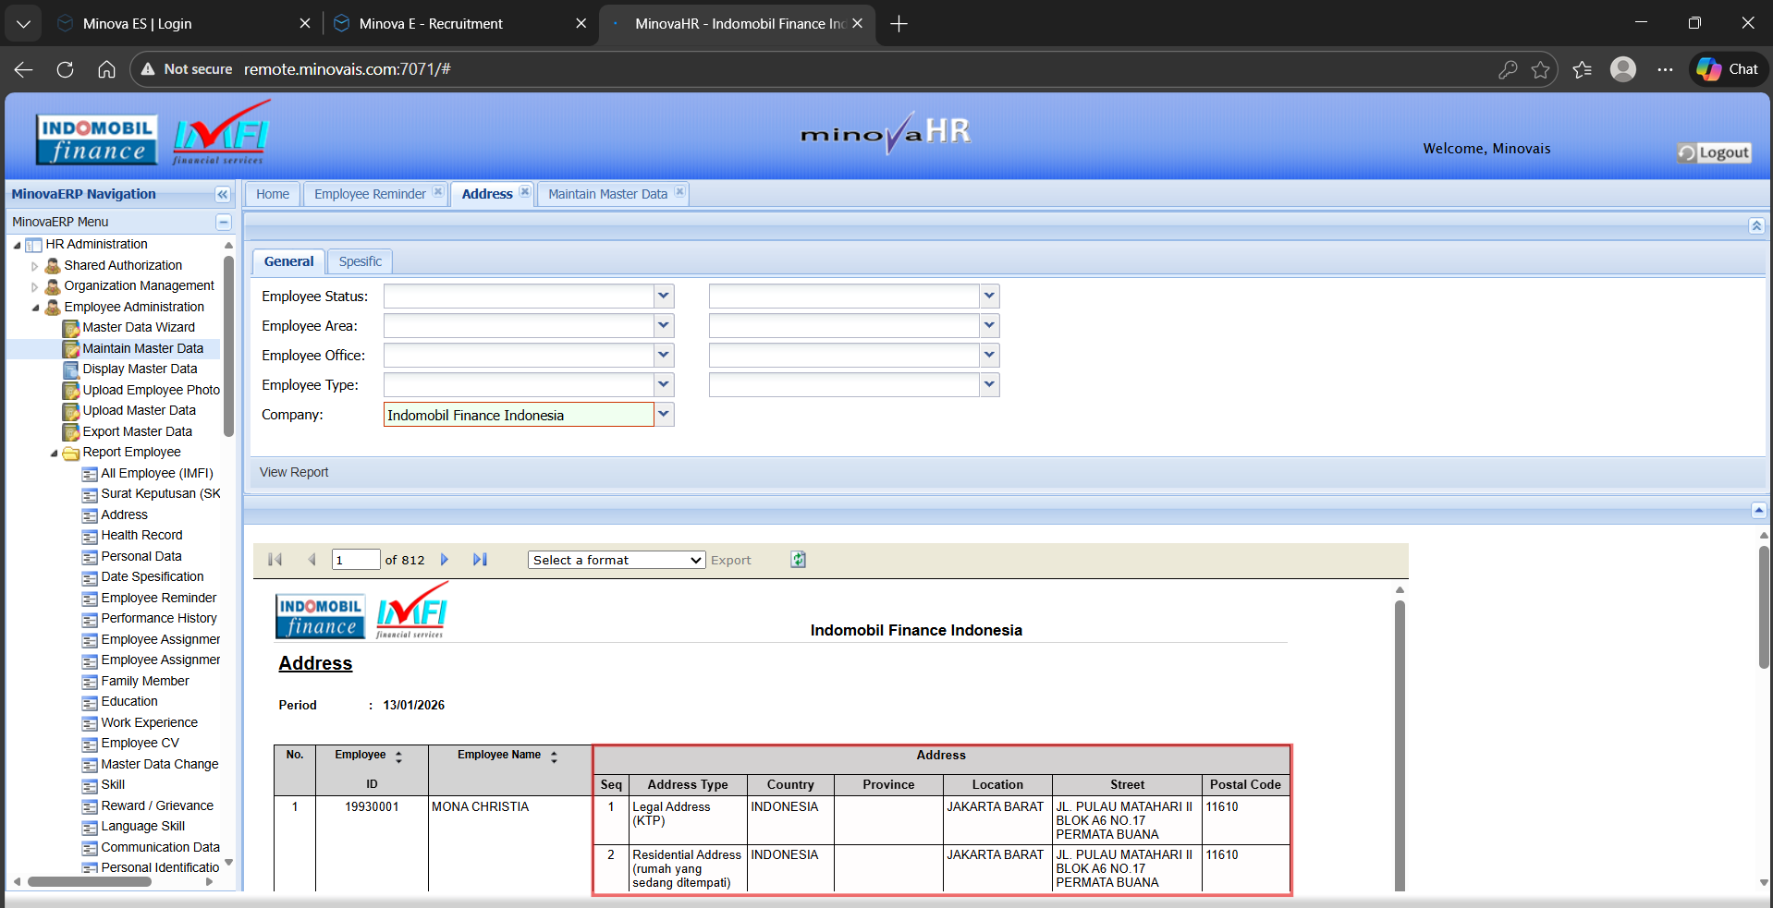Click the Master Data Wizard icon
1773x908 pixels.
pyautogui.click(x=71, y=328)
